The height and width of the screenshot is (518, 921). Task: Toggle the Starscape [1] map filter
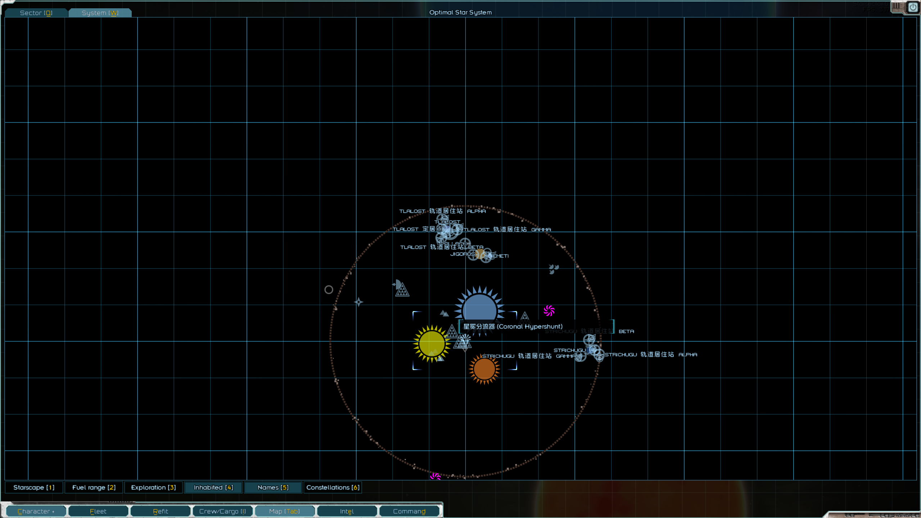(x=34, y=487)
